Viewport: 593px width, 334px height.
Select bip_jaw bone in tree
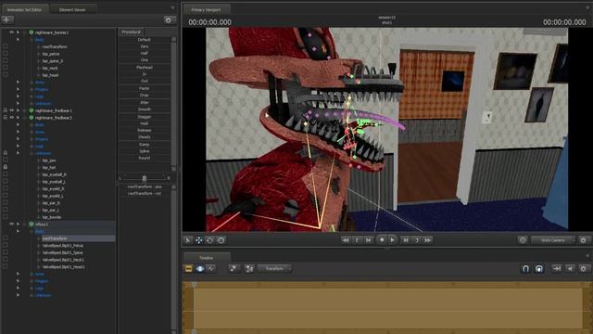[49, 161]
